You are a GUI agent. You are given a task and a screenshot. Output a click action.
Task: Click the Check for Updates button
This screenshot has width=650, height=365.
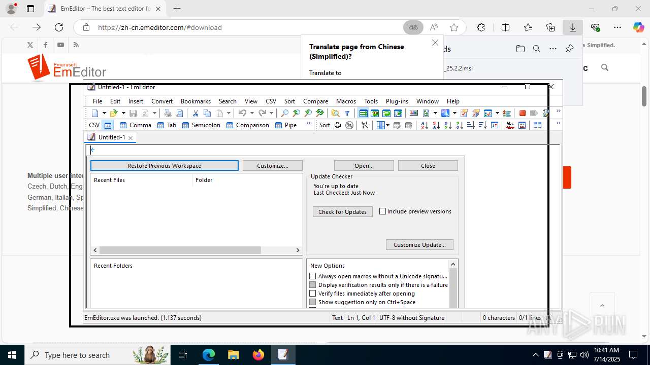pyautogui.click(x=343, y=212)
